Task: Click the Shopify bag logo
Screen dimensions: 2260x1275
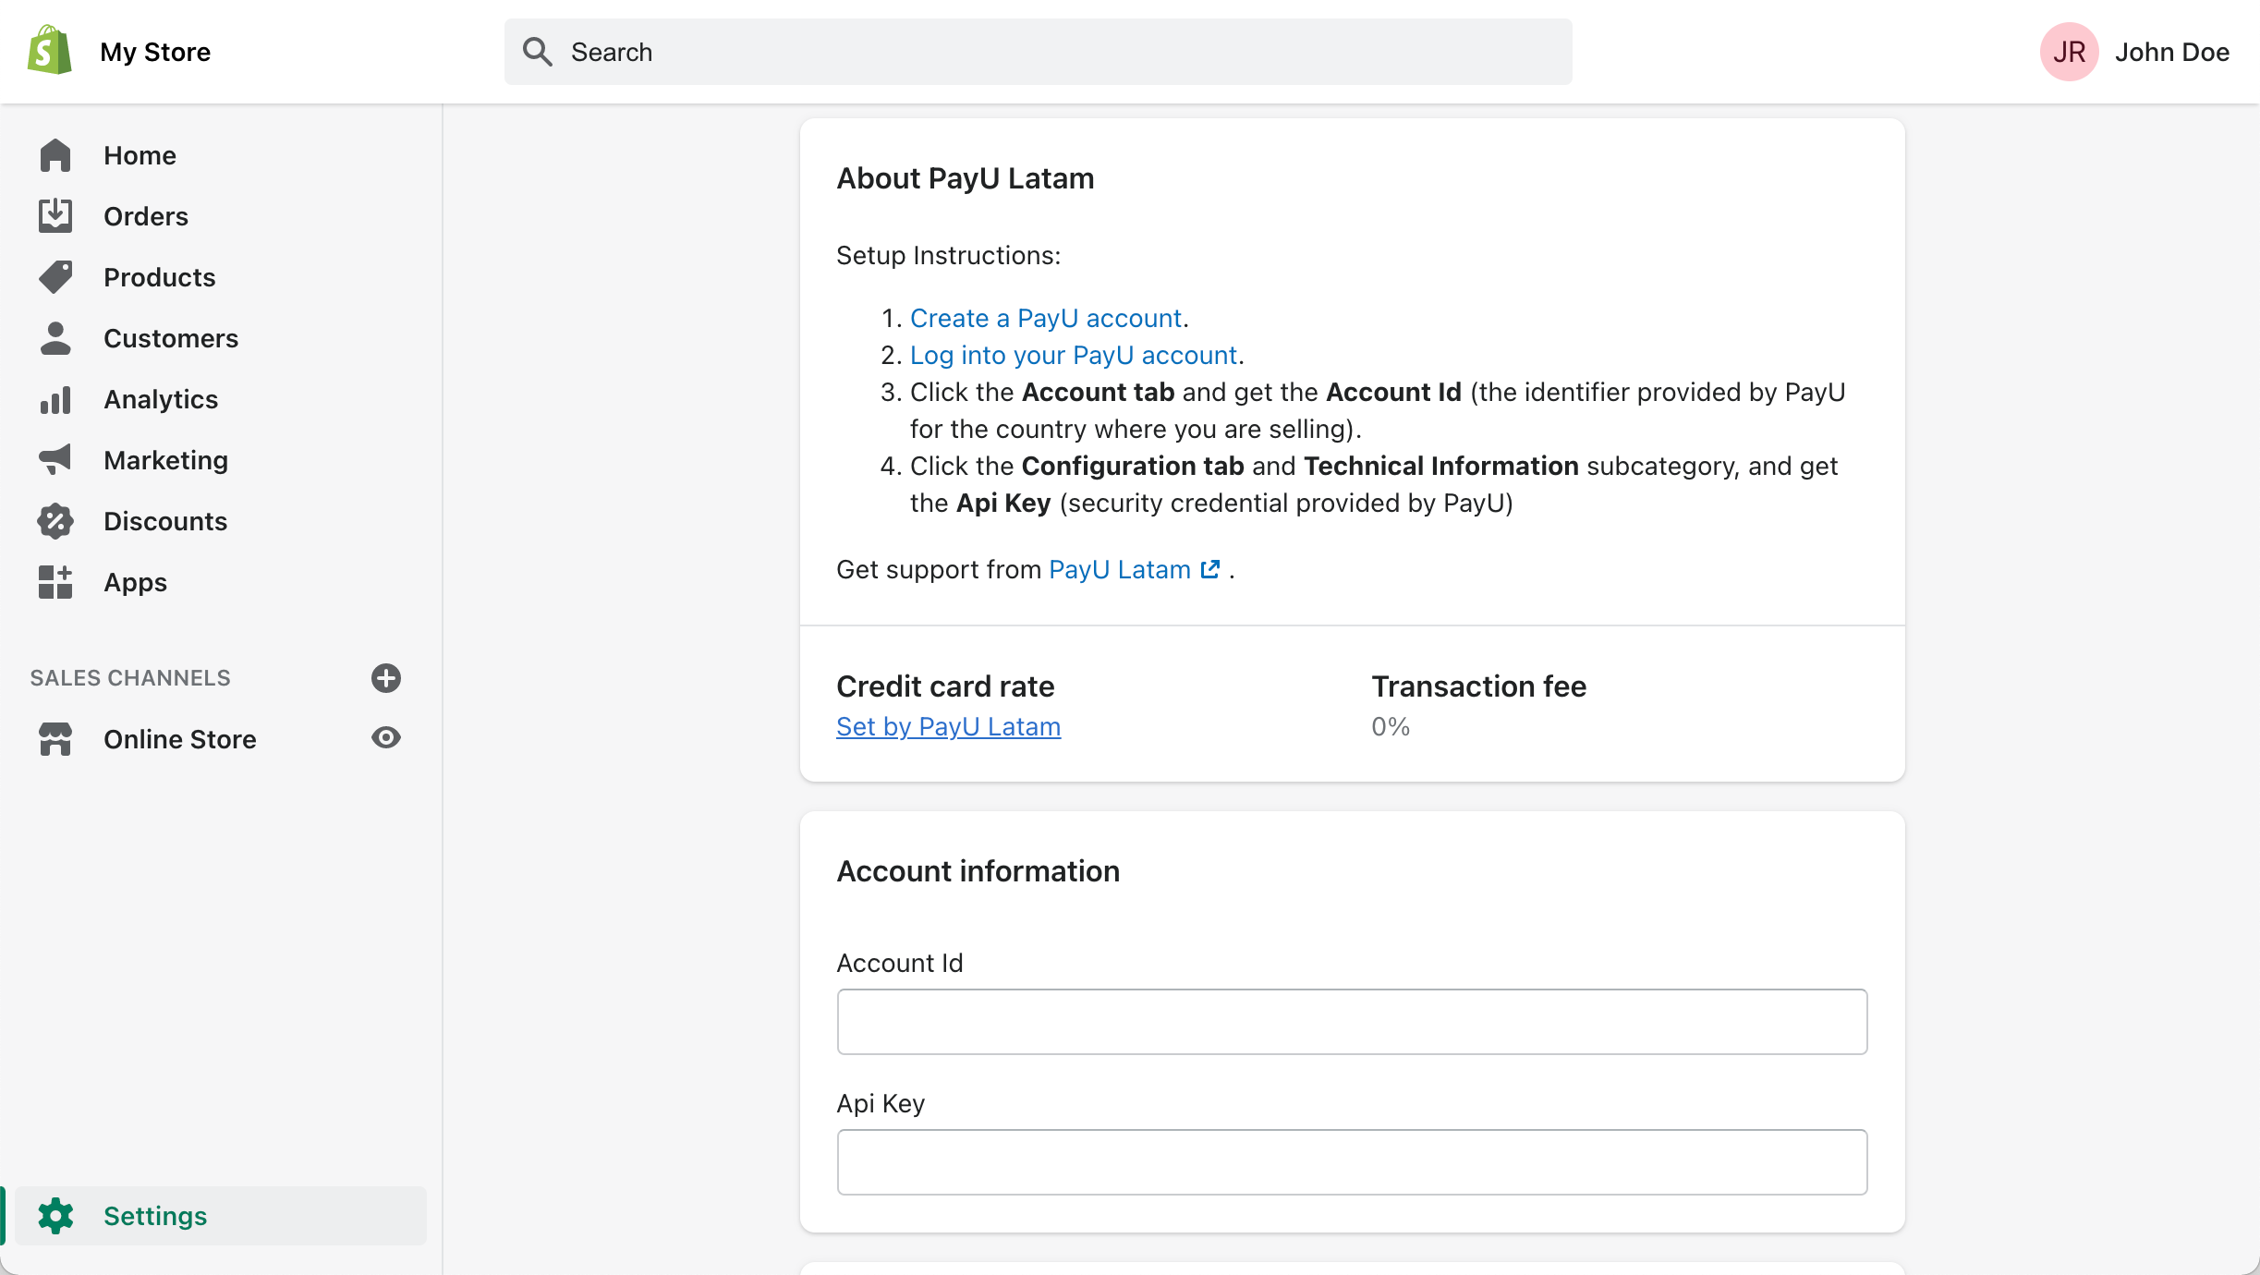Action: tap(50, 51)
